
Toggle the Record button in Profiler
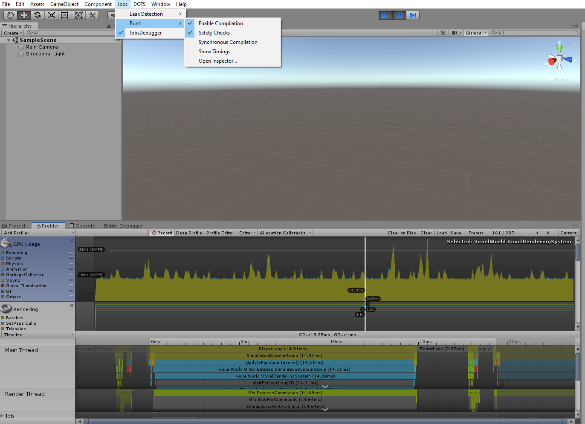pos(162,233)
